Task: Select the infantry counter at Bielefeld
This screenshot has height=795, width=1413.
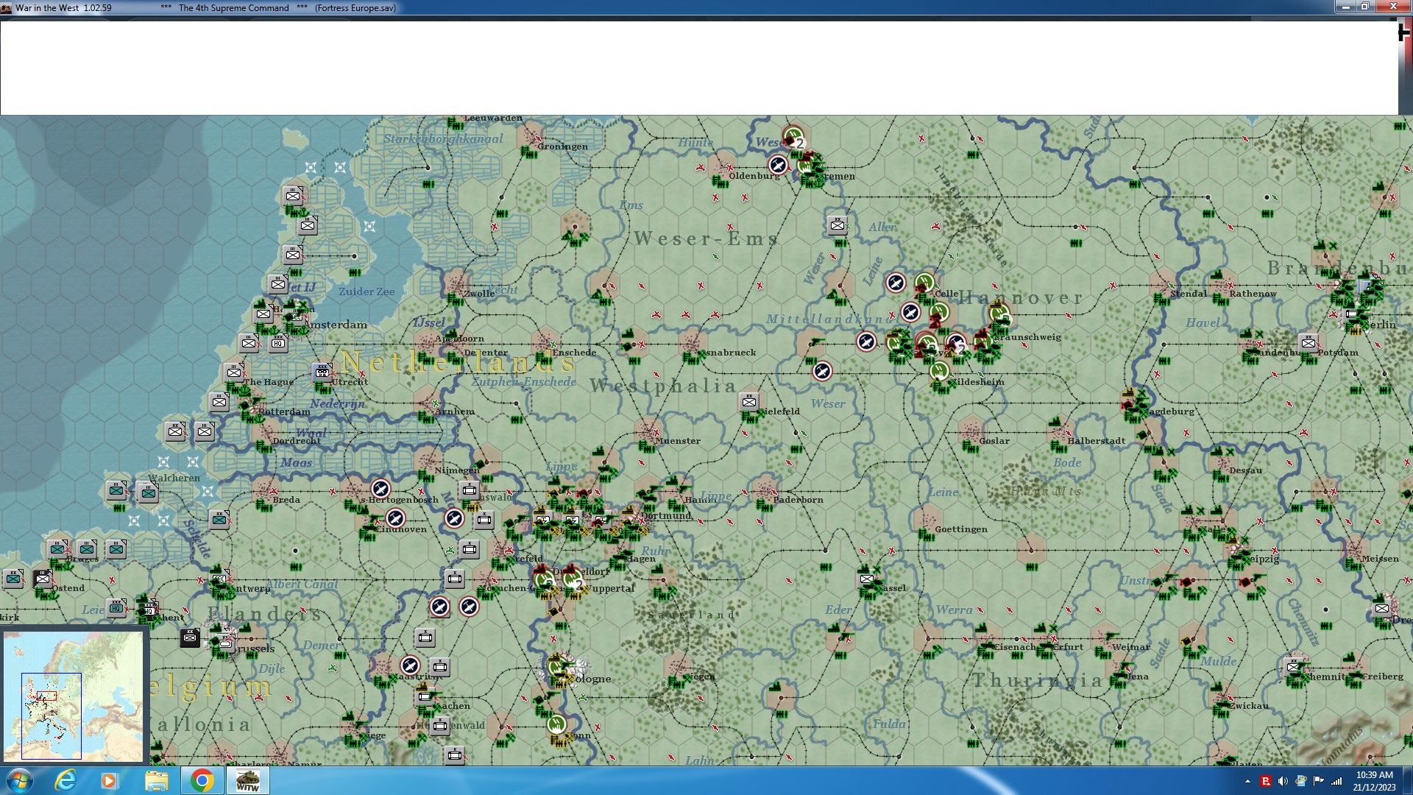Action: click(748, 401)
